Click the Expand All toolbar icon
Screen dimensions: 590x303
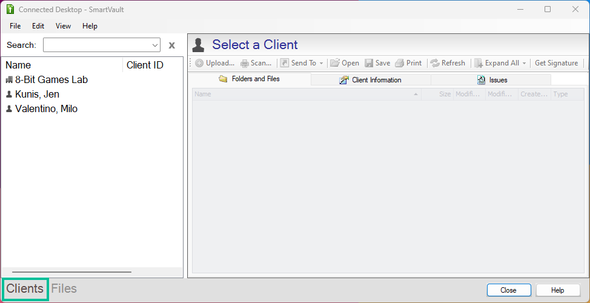point(479,63)
